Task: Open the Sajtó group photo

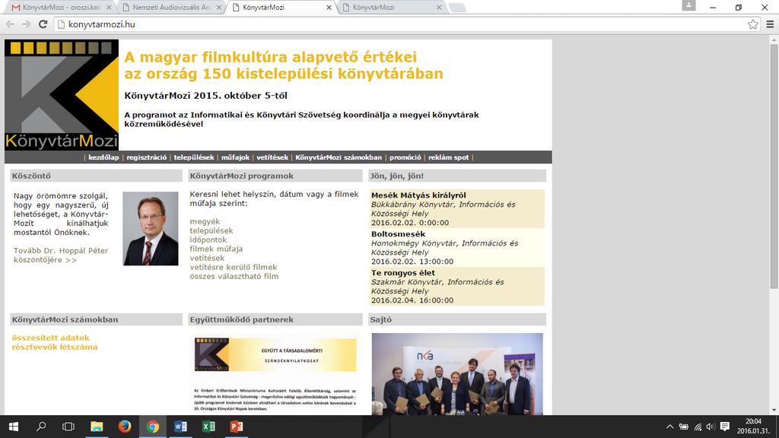Action: (457, 374)
